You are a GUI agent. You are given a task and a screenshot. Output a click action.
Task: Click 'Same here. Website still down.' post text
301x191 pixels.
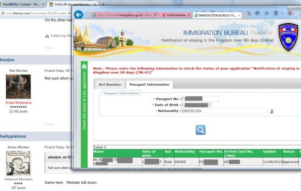pyautogui.click(x=71, y=183)
